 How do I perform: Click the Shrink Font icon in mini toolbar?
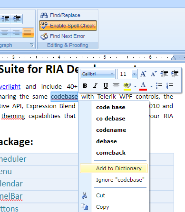tap(154, 74)
